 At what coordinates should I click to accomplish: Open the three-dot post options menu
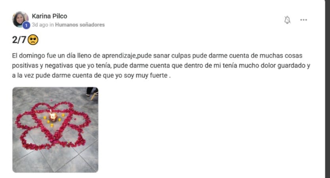point(303,20)
